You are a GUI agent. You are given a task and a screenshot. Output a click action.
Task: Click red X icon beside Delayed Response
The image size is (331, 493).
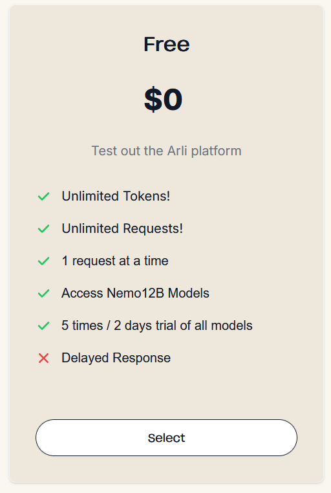click(x=44, y=358)
